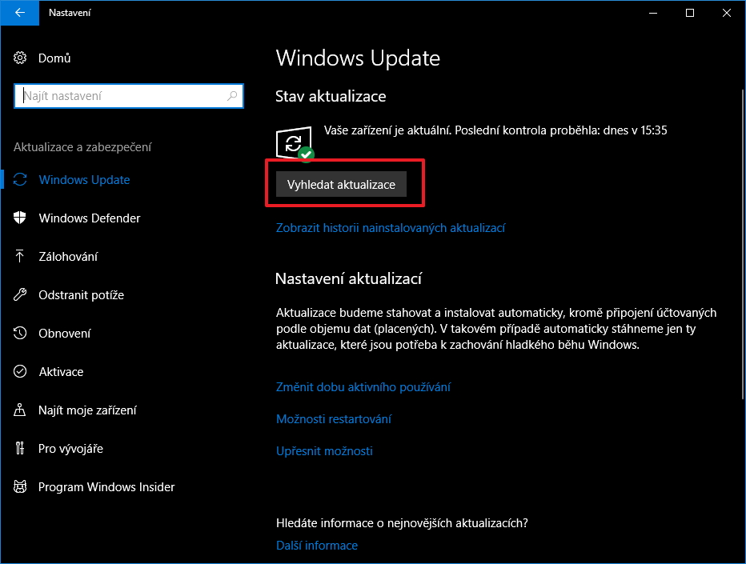Click the Nastavení aktualizací heading
Image resolution: width=746 pixels, height=564 pixels.
(348, 278)
